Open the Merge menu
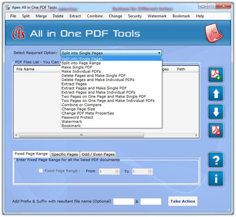The width and height of the screenshot is (236, 217). 41,16
